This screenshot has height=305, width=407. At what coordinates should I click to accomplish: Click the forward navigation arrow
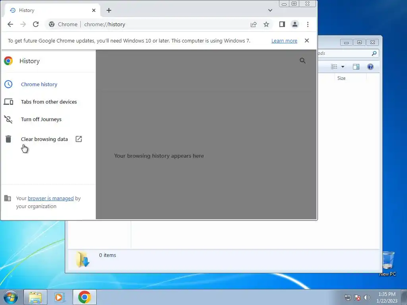23,24
